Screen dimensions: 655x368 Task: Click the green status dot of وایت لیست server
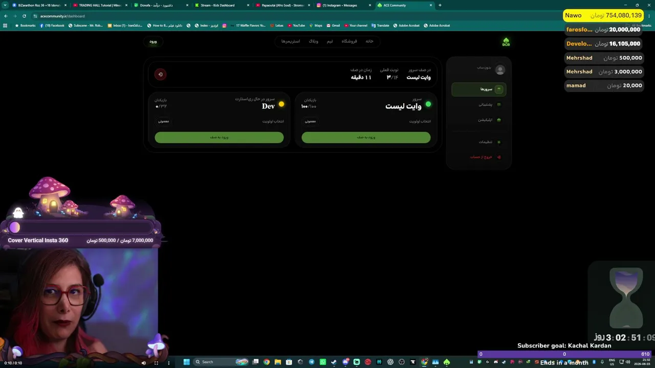428,104
